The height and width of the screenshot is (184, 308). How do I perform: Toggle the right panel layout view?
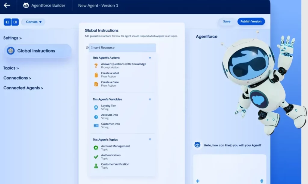(14, 22)
